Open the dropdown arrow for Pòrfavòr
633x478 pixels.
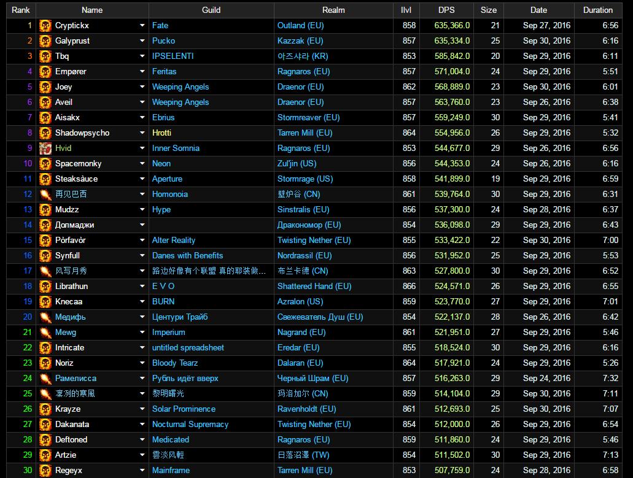(142, 240)
